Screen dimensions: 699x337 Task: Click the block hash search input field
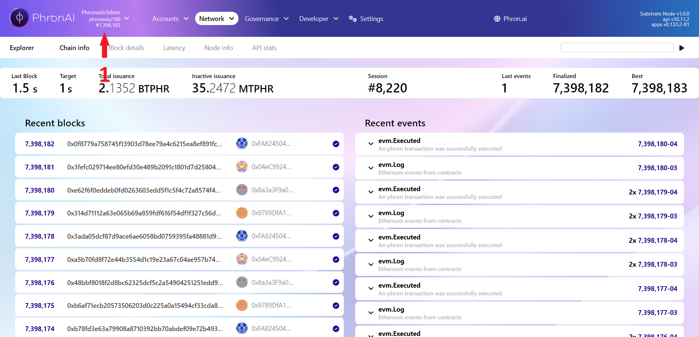tap(617, 48)
